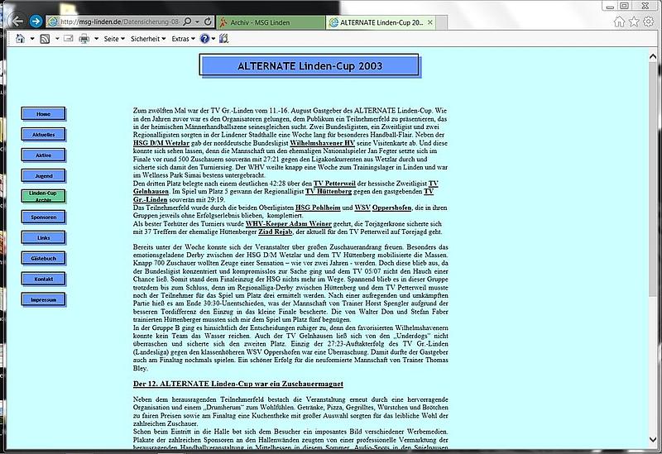Image resolution: width=662 pixels, height=454 pixels.
Task: Open address bar autocomplete dropdown arrow
Action: [x=197, y=22]
